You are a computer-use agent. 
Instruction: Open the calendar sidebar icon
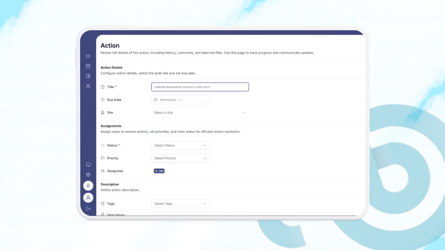pos(88,66)
